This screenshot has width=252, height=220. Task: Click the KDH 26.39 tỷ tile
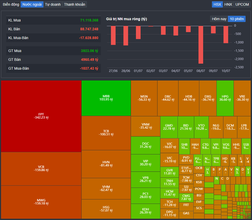coord(146,211)
